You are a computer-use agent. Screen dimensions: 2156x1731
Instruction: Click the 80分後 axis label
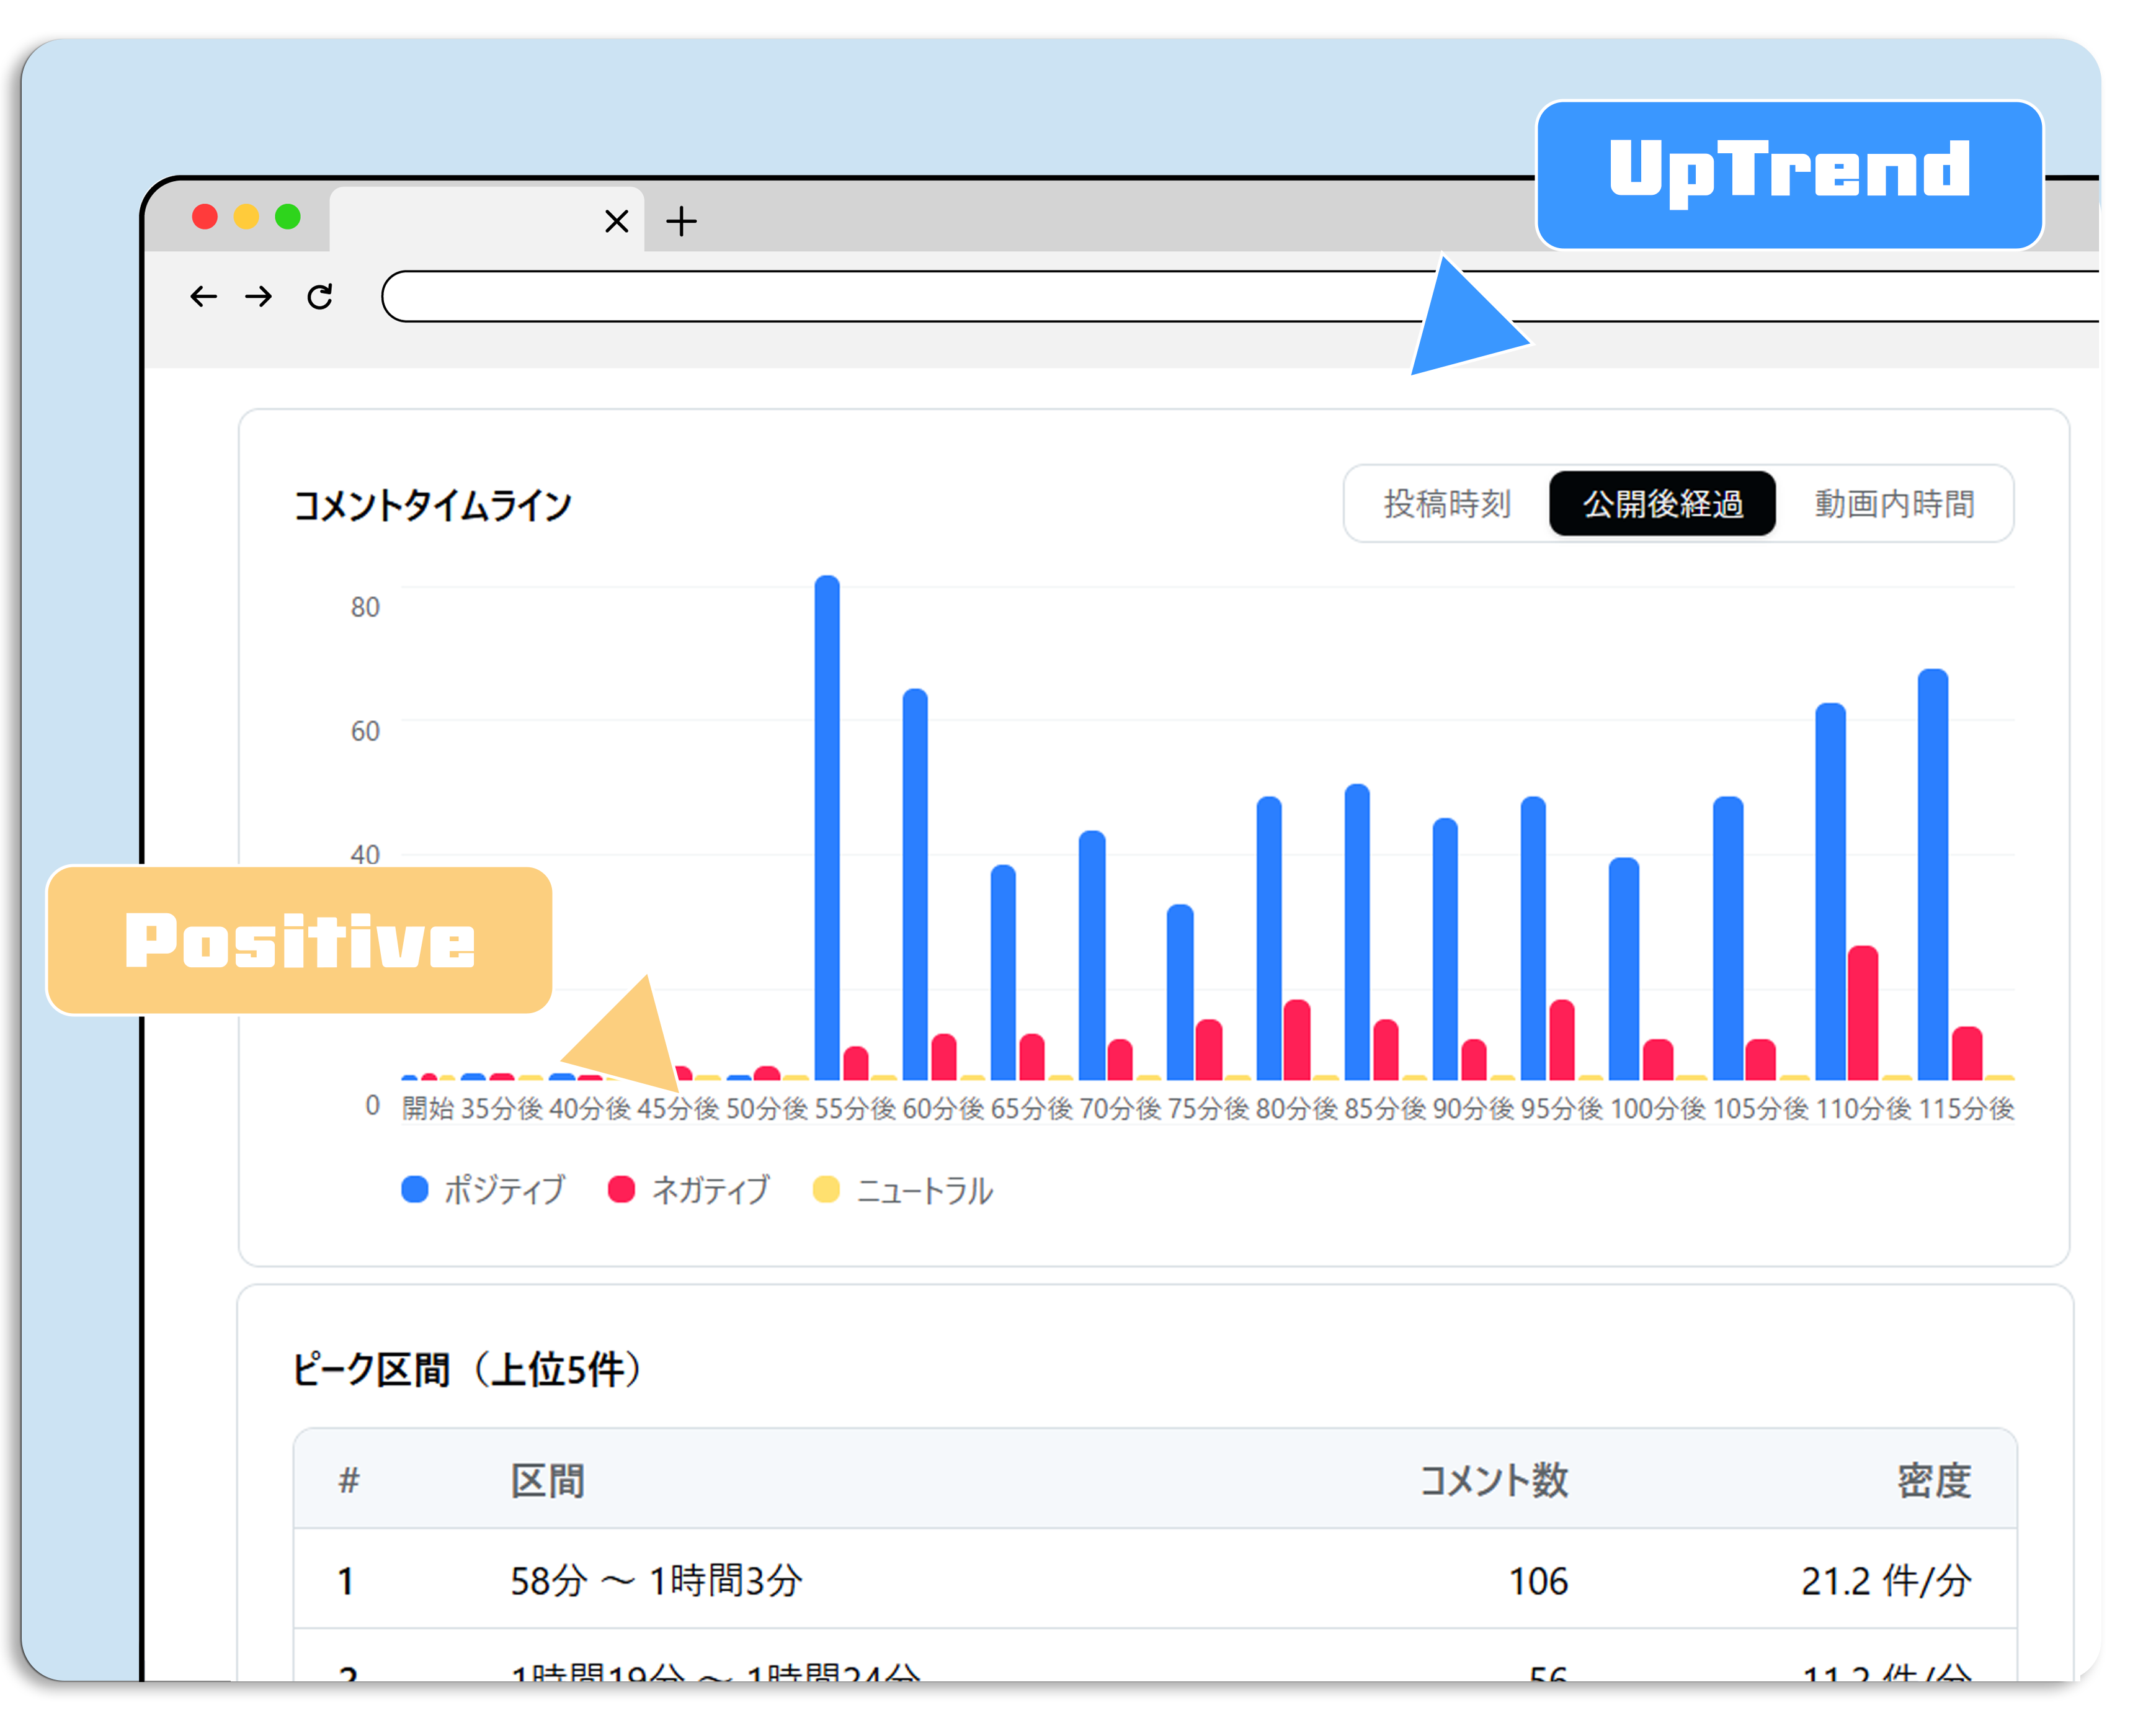coord(1296,1108)
